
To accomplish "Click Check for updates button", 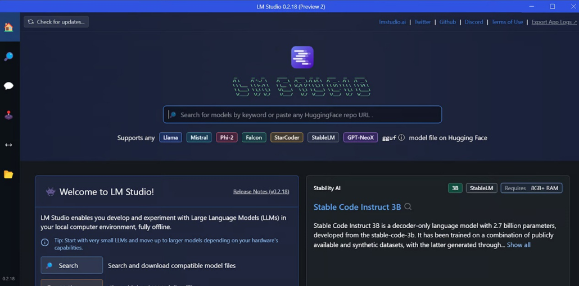I will [x=56, y=22].
